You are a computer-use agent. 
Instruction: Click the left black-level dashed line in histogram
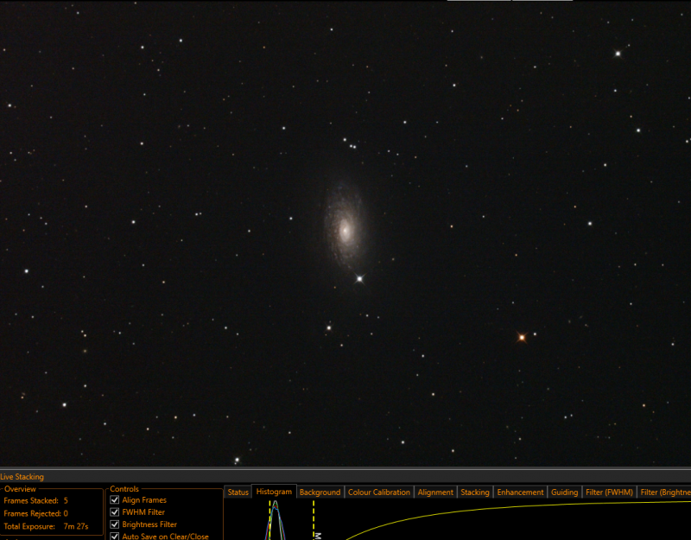click(269, 520)
